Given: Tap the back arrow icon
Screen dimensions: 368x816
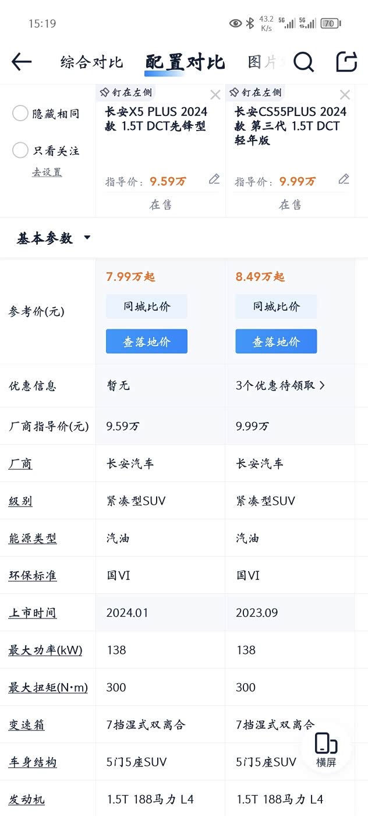Looking at the screenshot, I should 22,61.
